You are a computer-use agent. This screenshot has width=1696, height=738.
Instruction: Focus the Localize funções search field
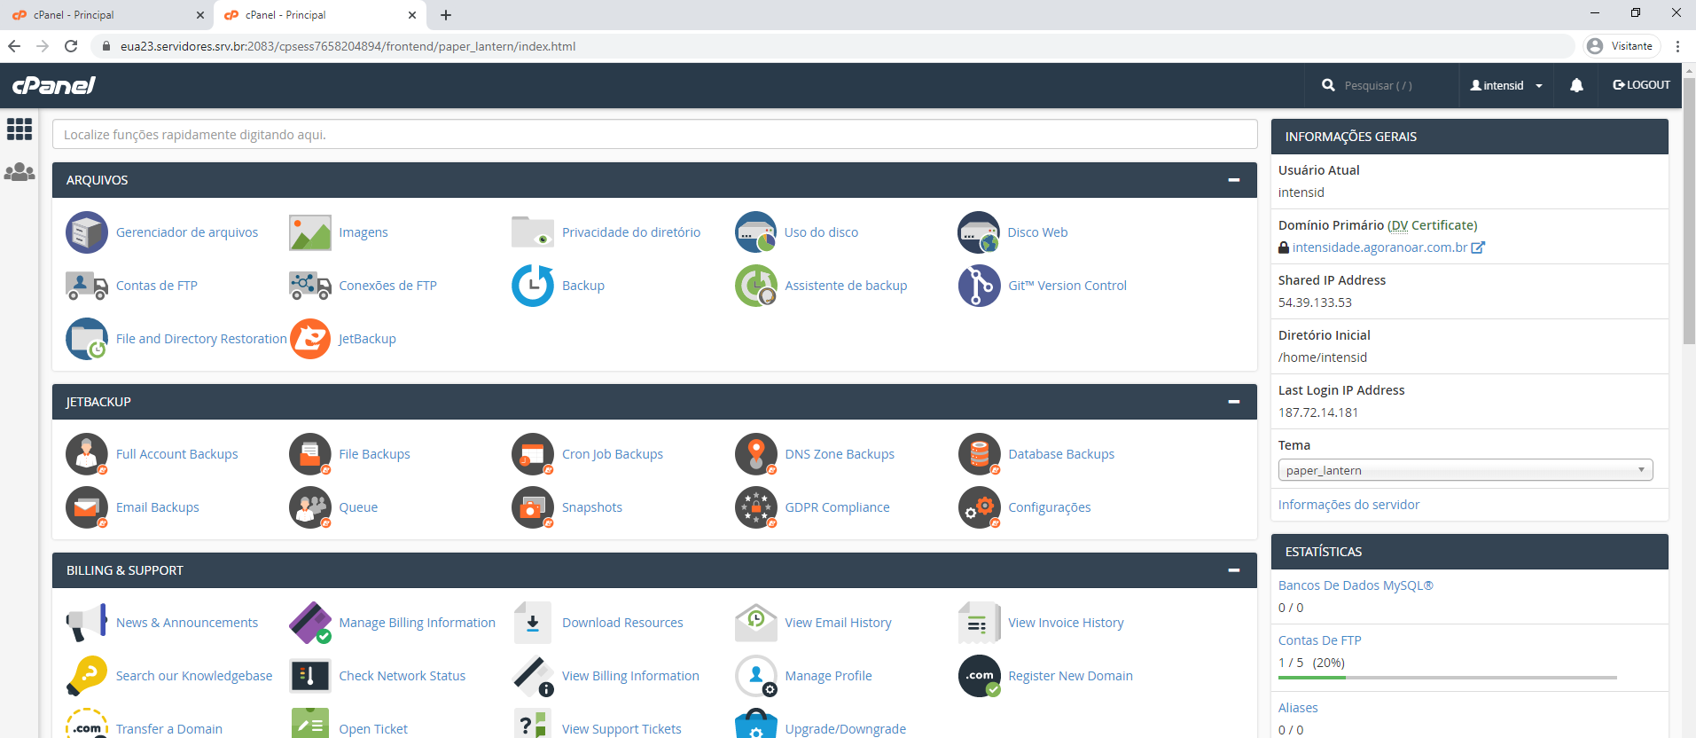[655, 135]
